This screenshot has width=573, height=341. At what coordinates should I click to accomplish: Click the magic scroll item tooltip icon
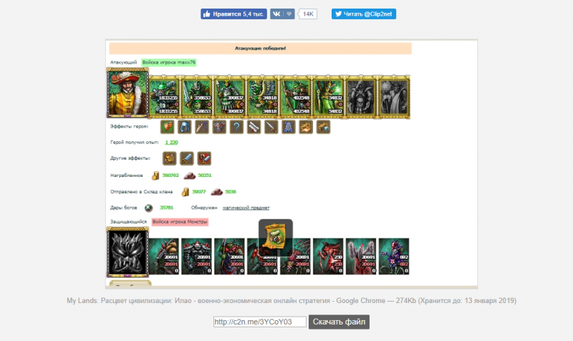pyautogui.click(x=276, y=236)
